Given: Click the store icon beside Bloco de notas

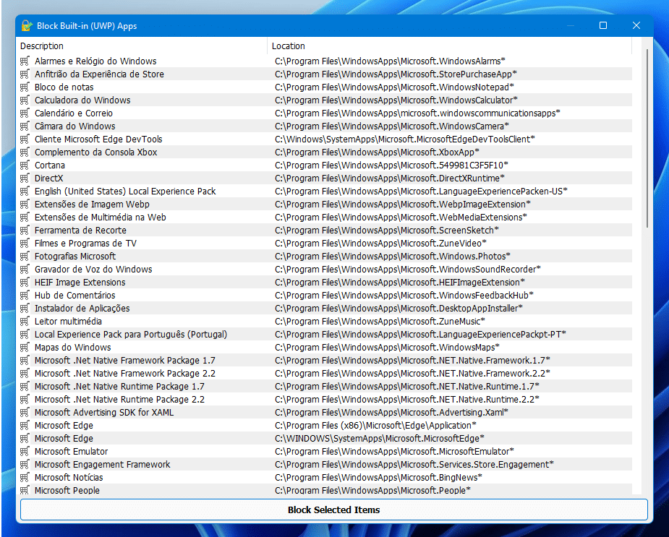Looking at the screenshot, I should pos(25,87).
